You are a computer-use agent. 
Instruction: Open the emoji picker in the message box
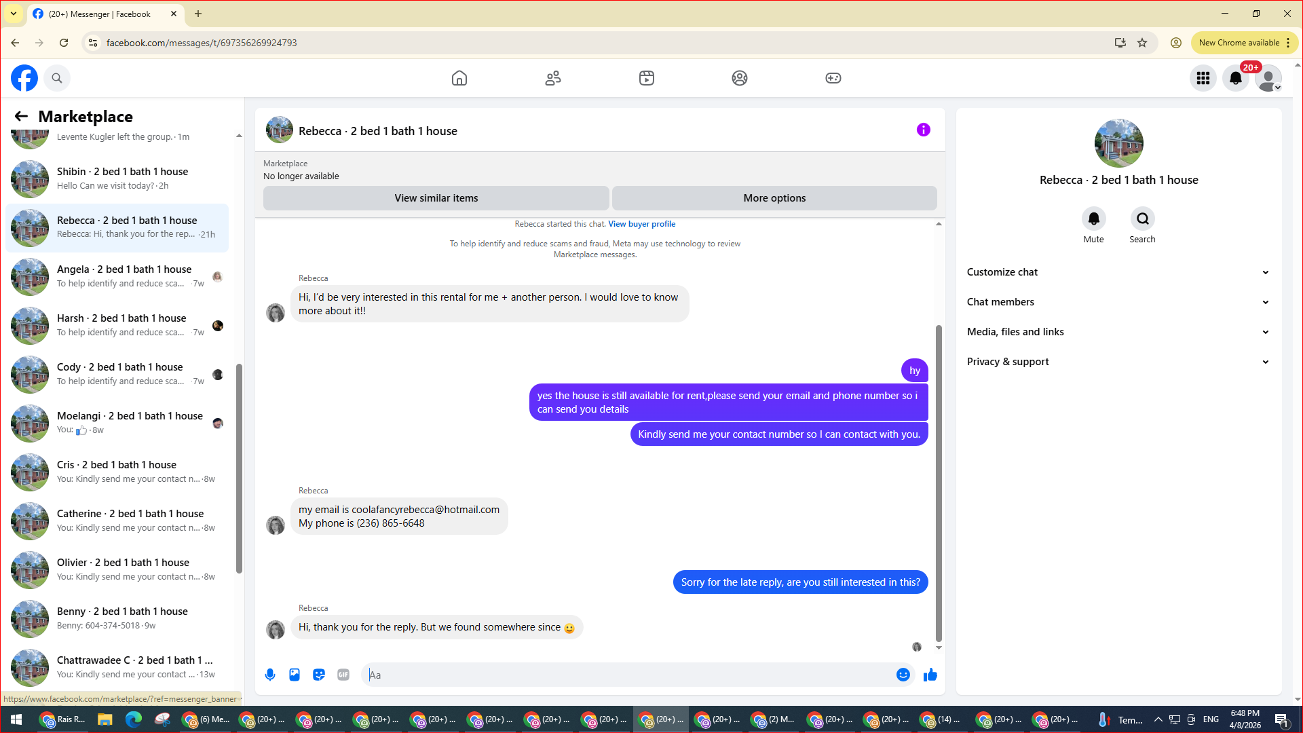click(x=903, y=675)
